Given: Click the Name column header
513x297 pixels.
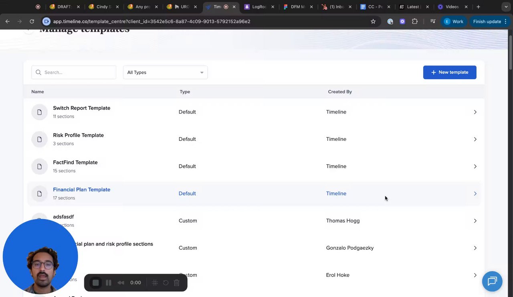Looking at the screenshot, I should point(38,92).
